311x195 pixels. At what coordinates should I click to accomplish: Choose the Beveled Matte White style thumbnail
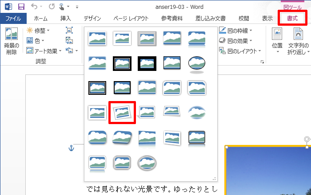(x=122, y=39)
